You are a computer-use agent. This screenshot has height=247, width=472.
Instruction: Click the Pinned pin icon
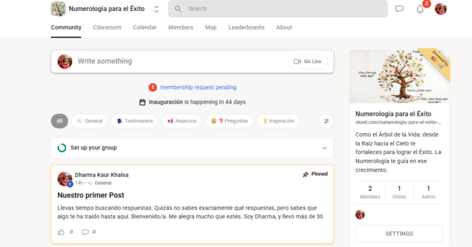(x=305, y=174)
